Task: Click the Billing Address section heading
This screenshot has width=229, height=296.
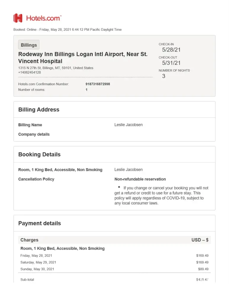Action: click(x=39, y=110)
